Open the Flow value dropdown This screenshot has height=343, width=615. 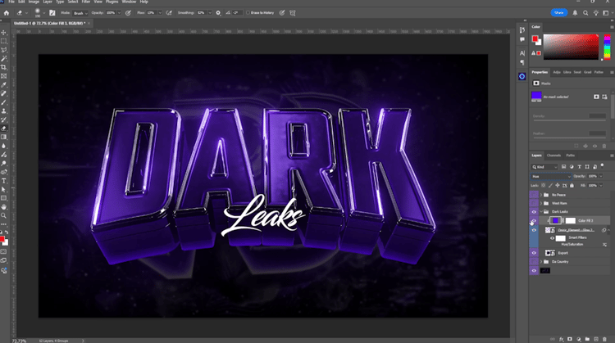[x=160, y=13]
